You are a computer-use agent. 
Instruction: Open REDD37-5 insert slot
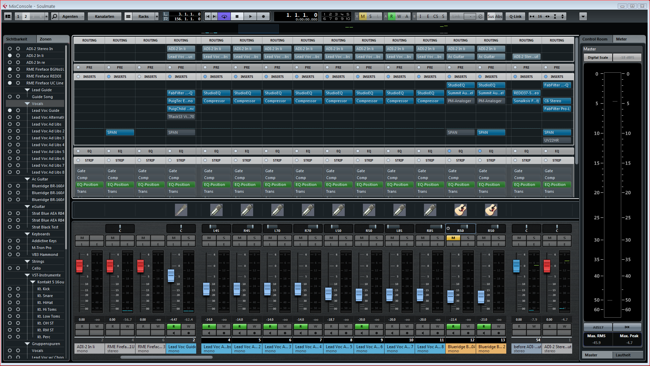[526, 93]
